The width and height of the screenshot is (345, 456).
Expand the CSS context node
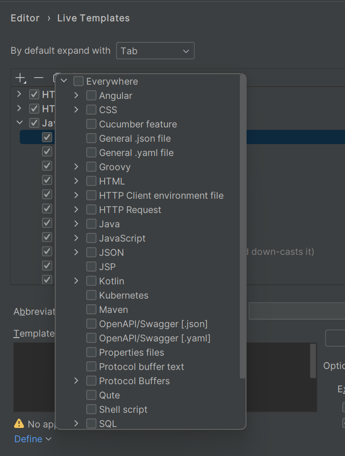[76, 110]
